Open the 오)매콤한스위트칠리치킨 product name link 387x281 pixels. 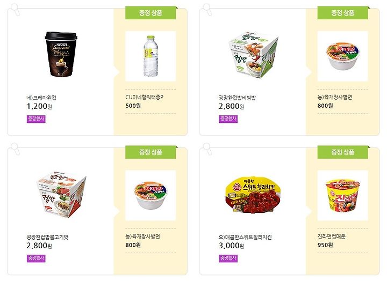coord(245,237)
